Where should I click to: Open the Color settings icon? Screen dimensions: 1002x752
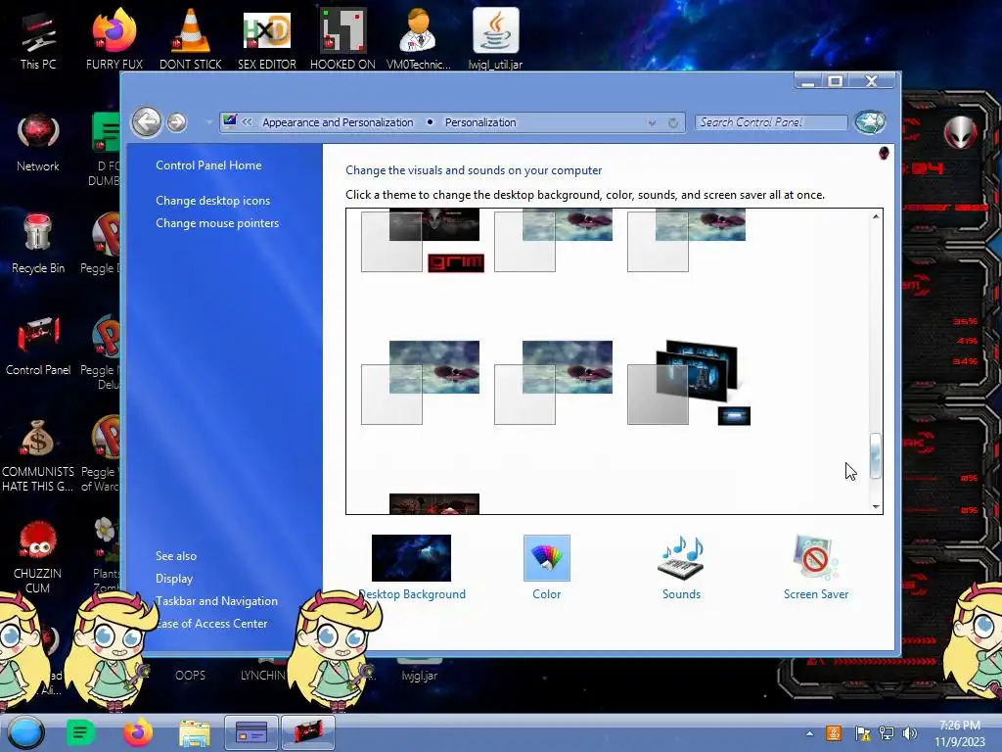click(546, 558)
